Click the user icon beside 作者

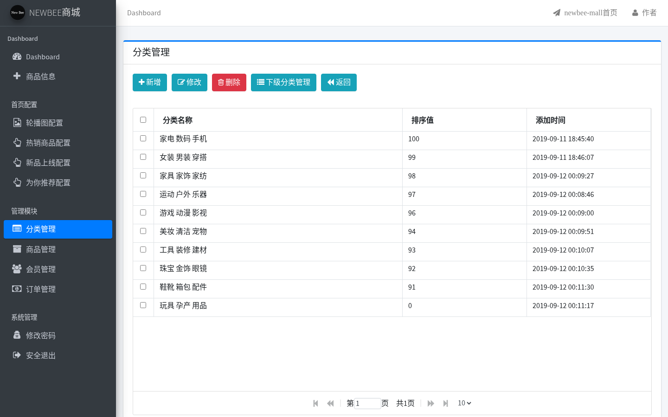pyautogui.click(x=635, y=13)
